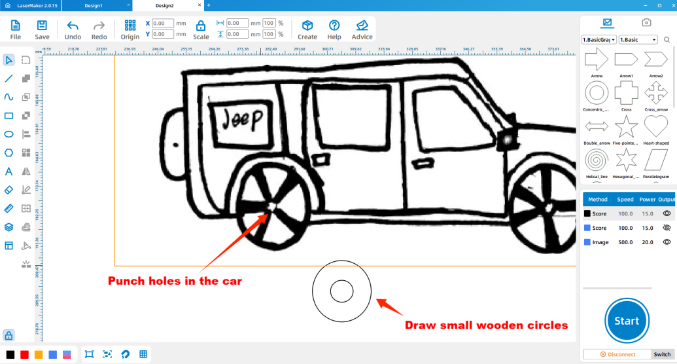The image size is (677, 364).
Task: Select the gradient color swatch
Action: 67,354
